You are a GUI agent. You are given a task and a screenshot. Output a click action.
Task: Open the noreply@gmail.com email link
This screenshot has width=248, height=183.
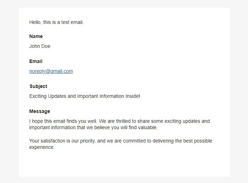51,71
